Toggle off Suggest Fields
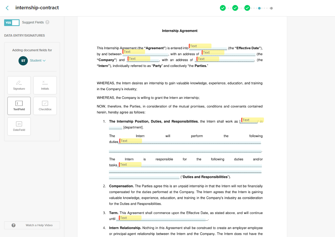The image size is (335, 237). (x=12, y=22)
